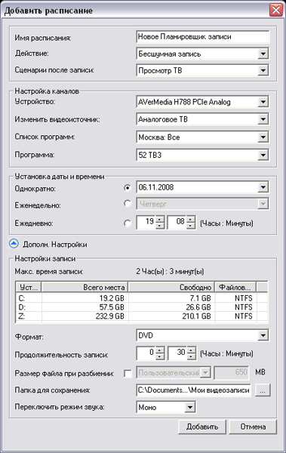Sort by the Всего места column header

(85, 287)
